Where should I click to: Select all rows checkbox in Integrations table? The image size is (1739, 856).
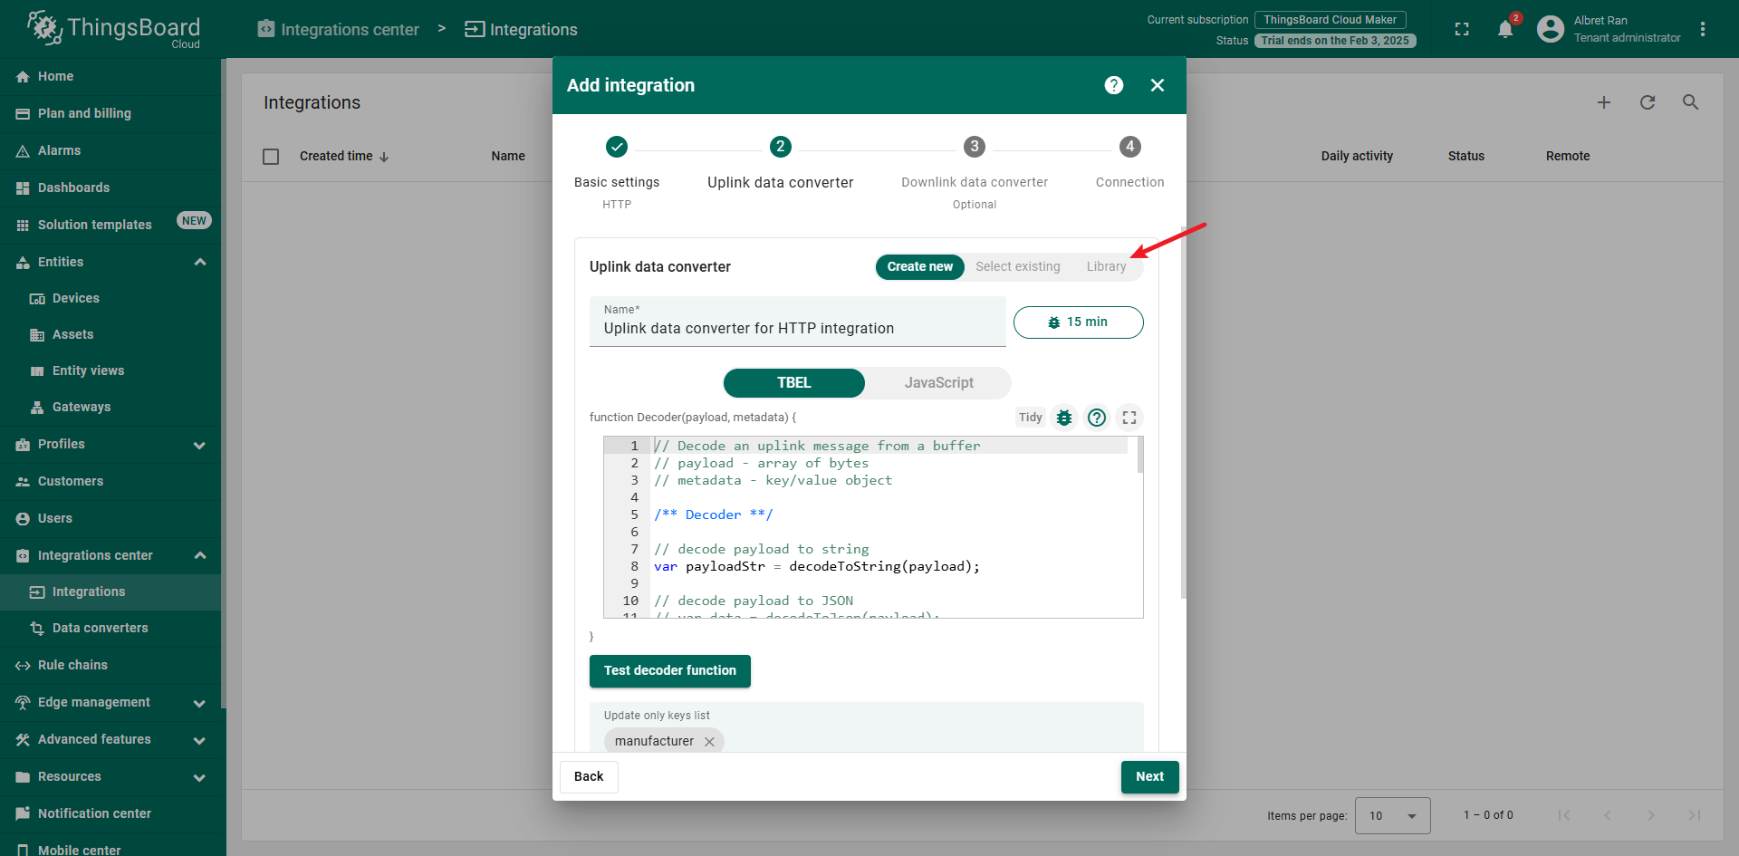pyautogui.click(x=271, y=157)
